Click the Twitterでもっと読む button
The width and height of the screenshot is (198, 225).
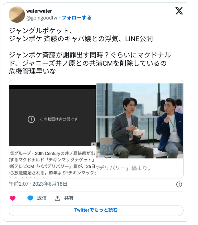pyautogui.click(x=96, y=210)
